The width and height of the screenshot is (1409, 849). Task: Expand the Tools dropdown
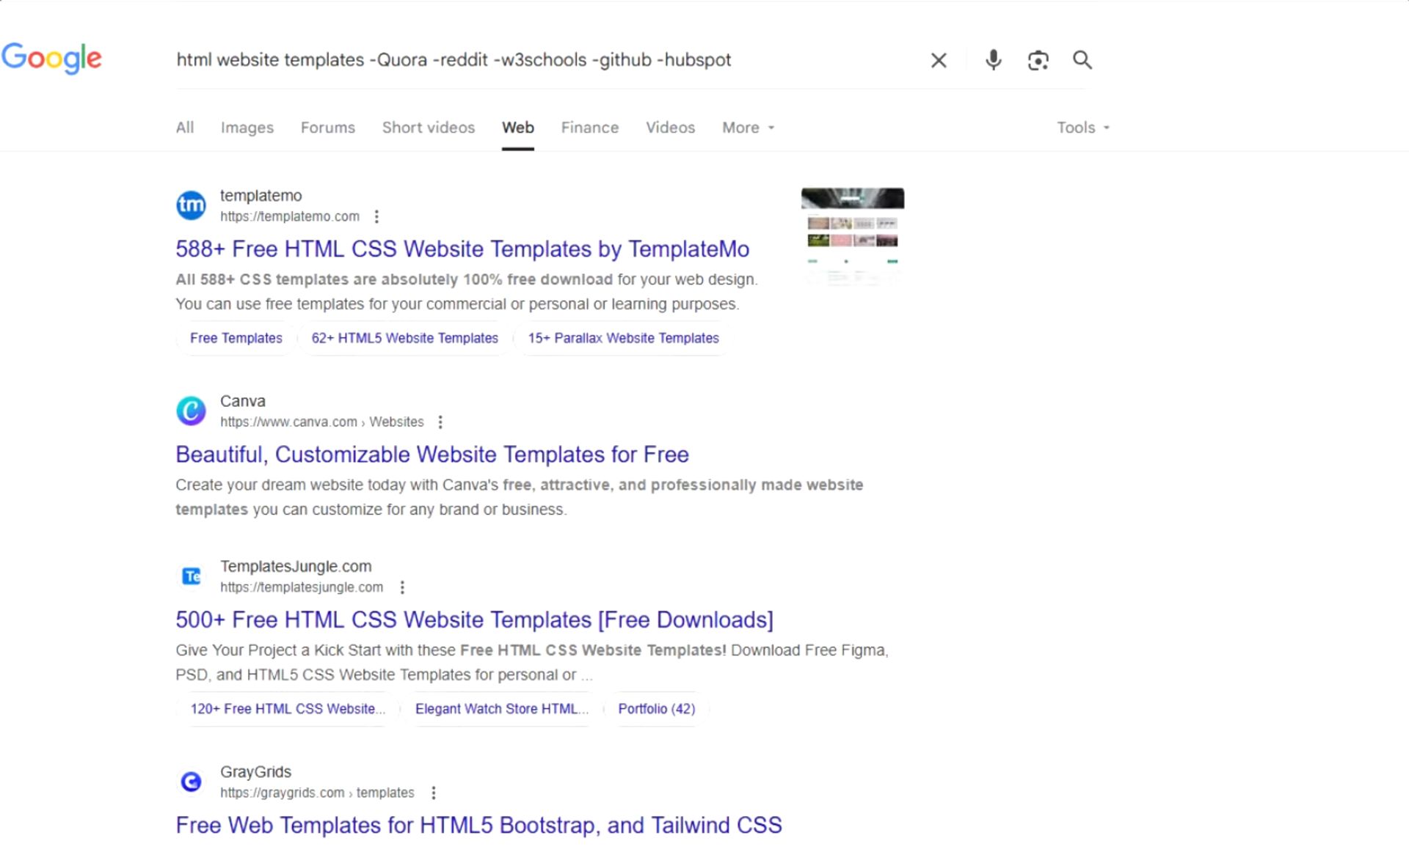(x=1082, y=128)
